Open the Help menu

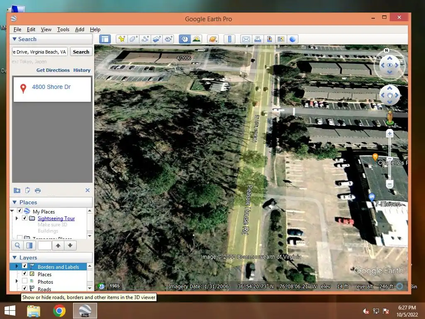point(95,29)
